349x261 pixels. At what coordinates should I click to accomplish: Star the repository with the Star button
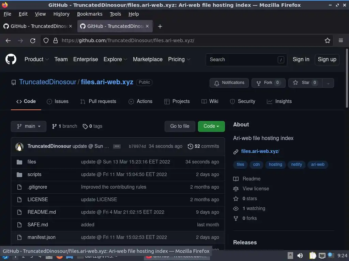point(305,83)
